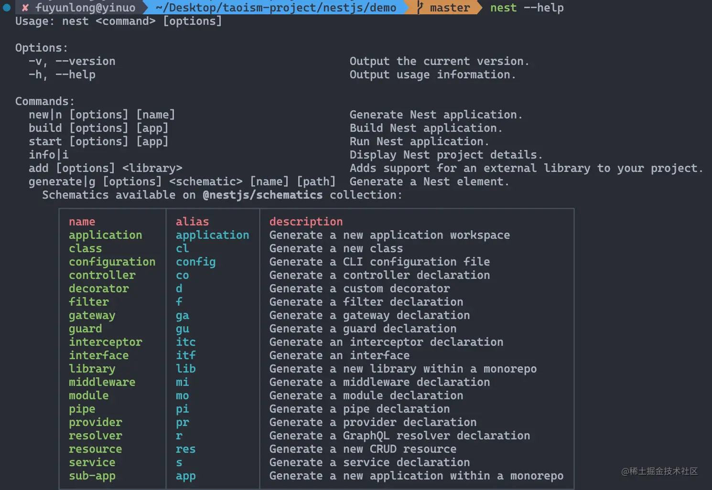The height and width of the screenshot is (490, 712).
Task: Click 'Generate Nest application.' description
Action: click(x=436, y=115)
